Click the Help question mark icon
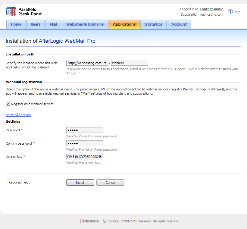This screenshot has width=247, height=229. coord(230,12)
